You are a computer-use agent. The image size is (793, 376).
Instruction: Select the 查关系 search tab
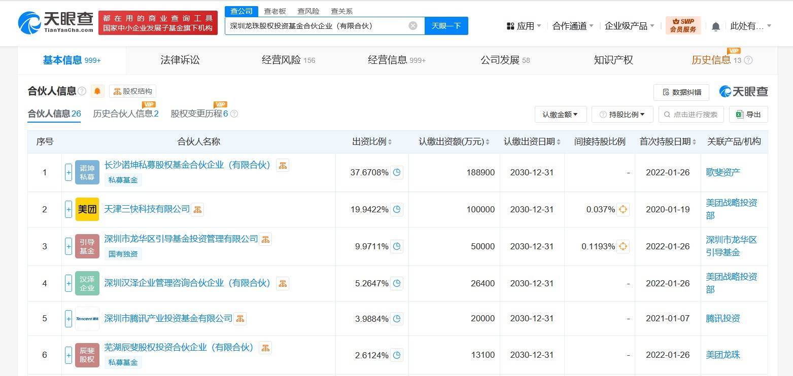tap(342, 11)
